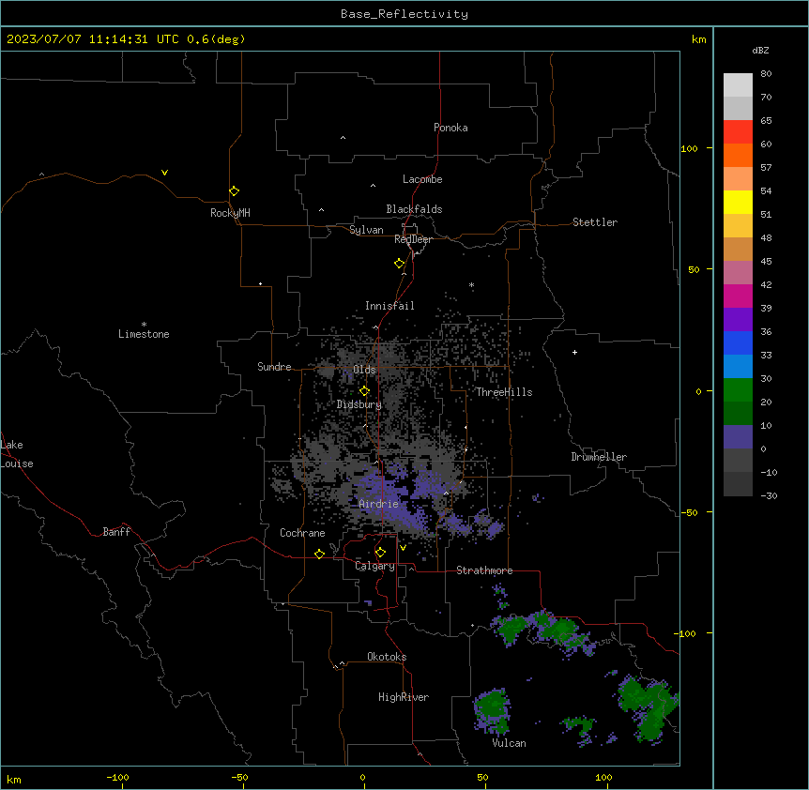This screenshot has height=790, width=809.
Task: Click the Sylvan label
Action: [x=366, y=230]
